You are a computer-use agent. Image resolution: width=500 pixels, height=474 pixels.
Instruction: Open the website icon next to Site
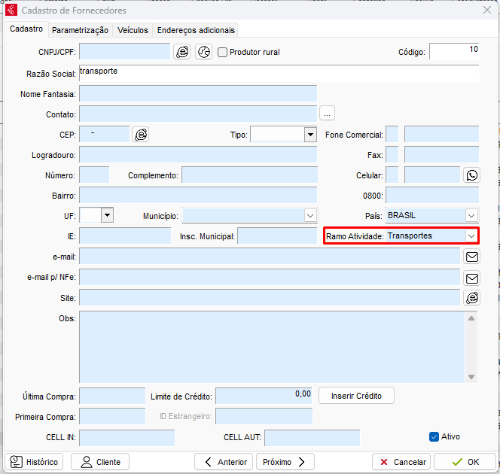471,298
